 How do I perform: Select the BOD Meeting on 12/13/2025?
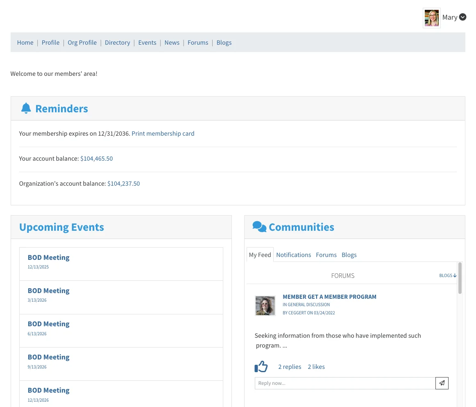(48, 257)
